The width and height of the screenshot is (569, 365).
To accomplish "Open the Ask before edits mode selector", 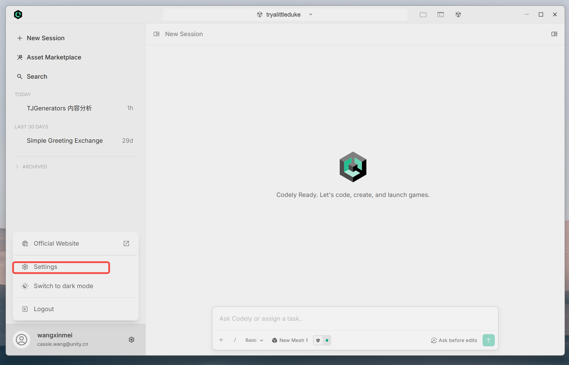I will 454,340.
